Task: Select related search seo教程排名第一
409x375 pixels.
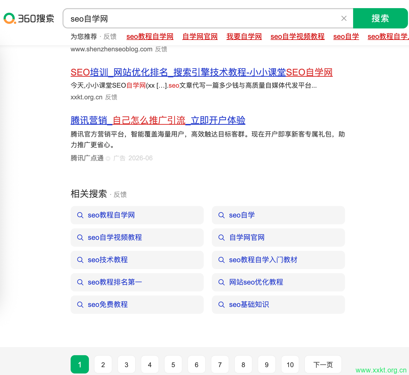Action: click(x=137, y=282)
